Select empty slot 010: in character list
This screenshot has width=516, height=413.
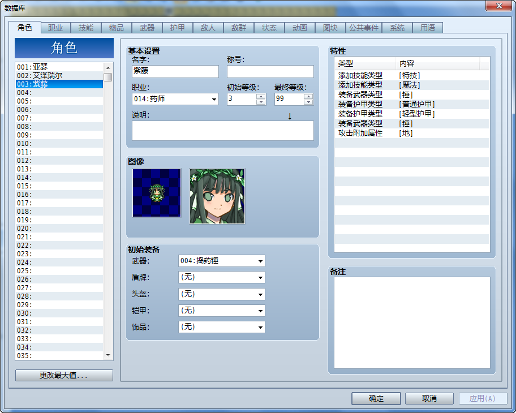59,144
